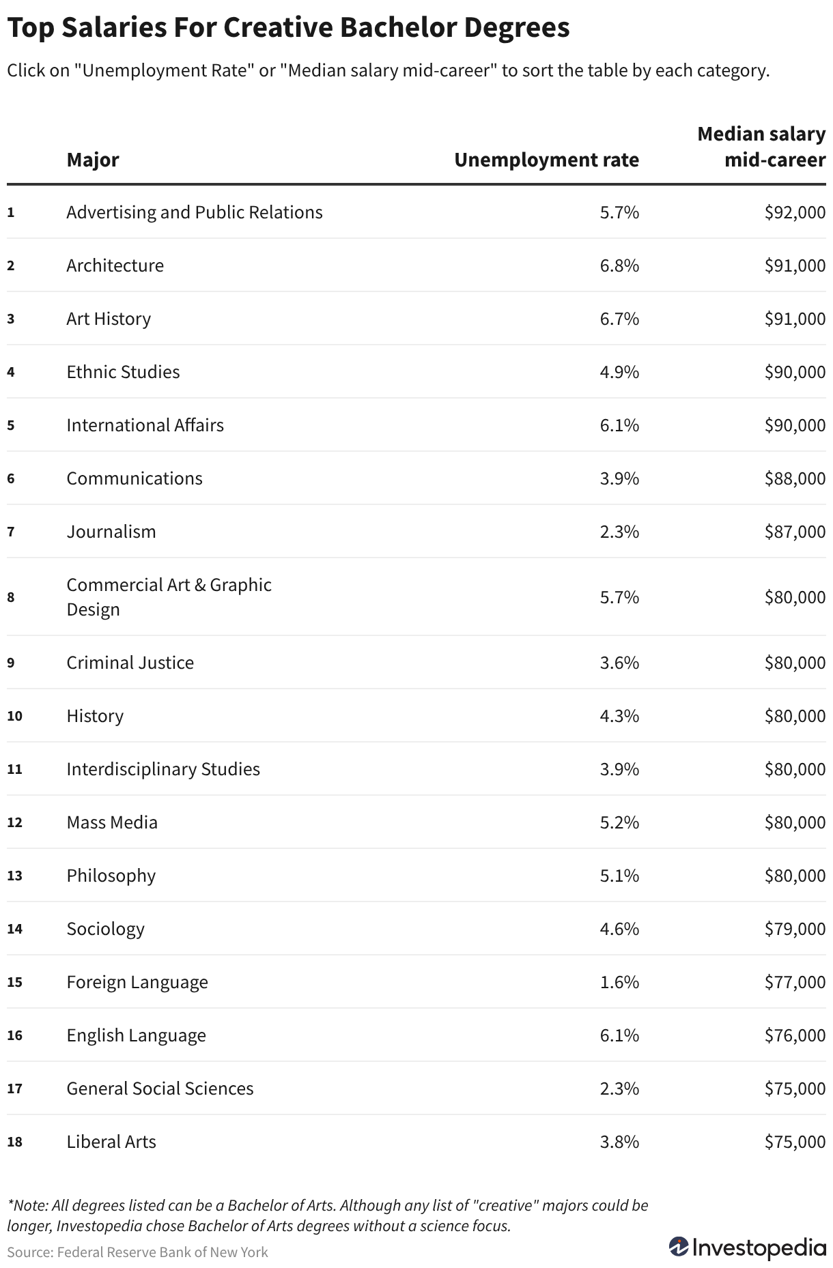Click Journalism's 2.3% unemployment value
This screenshot has width=833, height=1268.
[619, 532]
